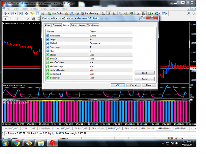Expand the Profiles dropdown arrow

[x=15, y=13]
